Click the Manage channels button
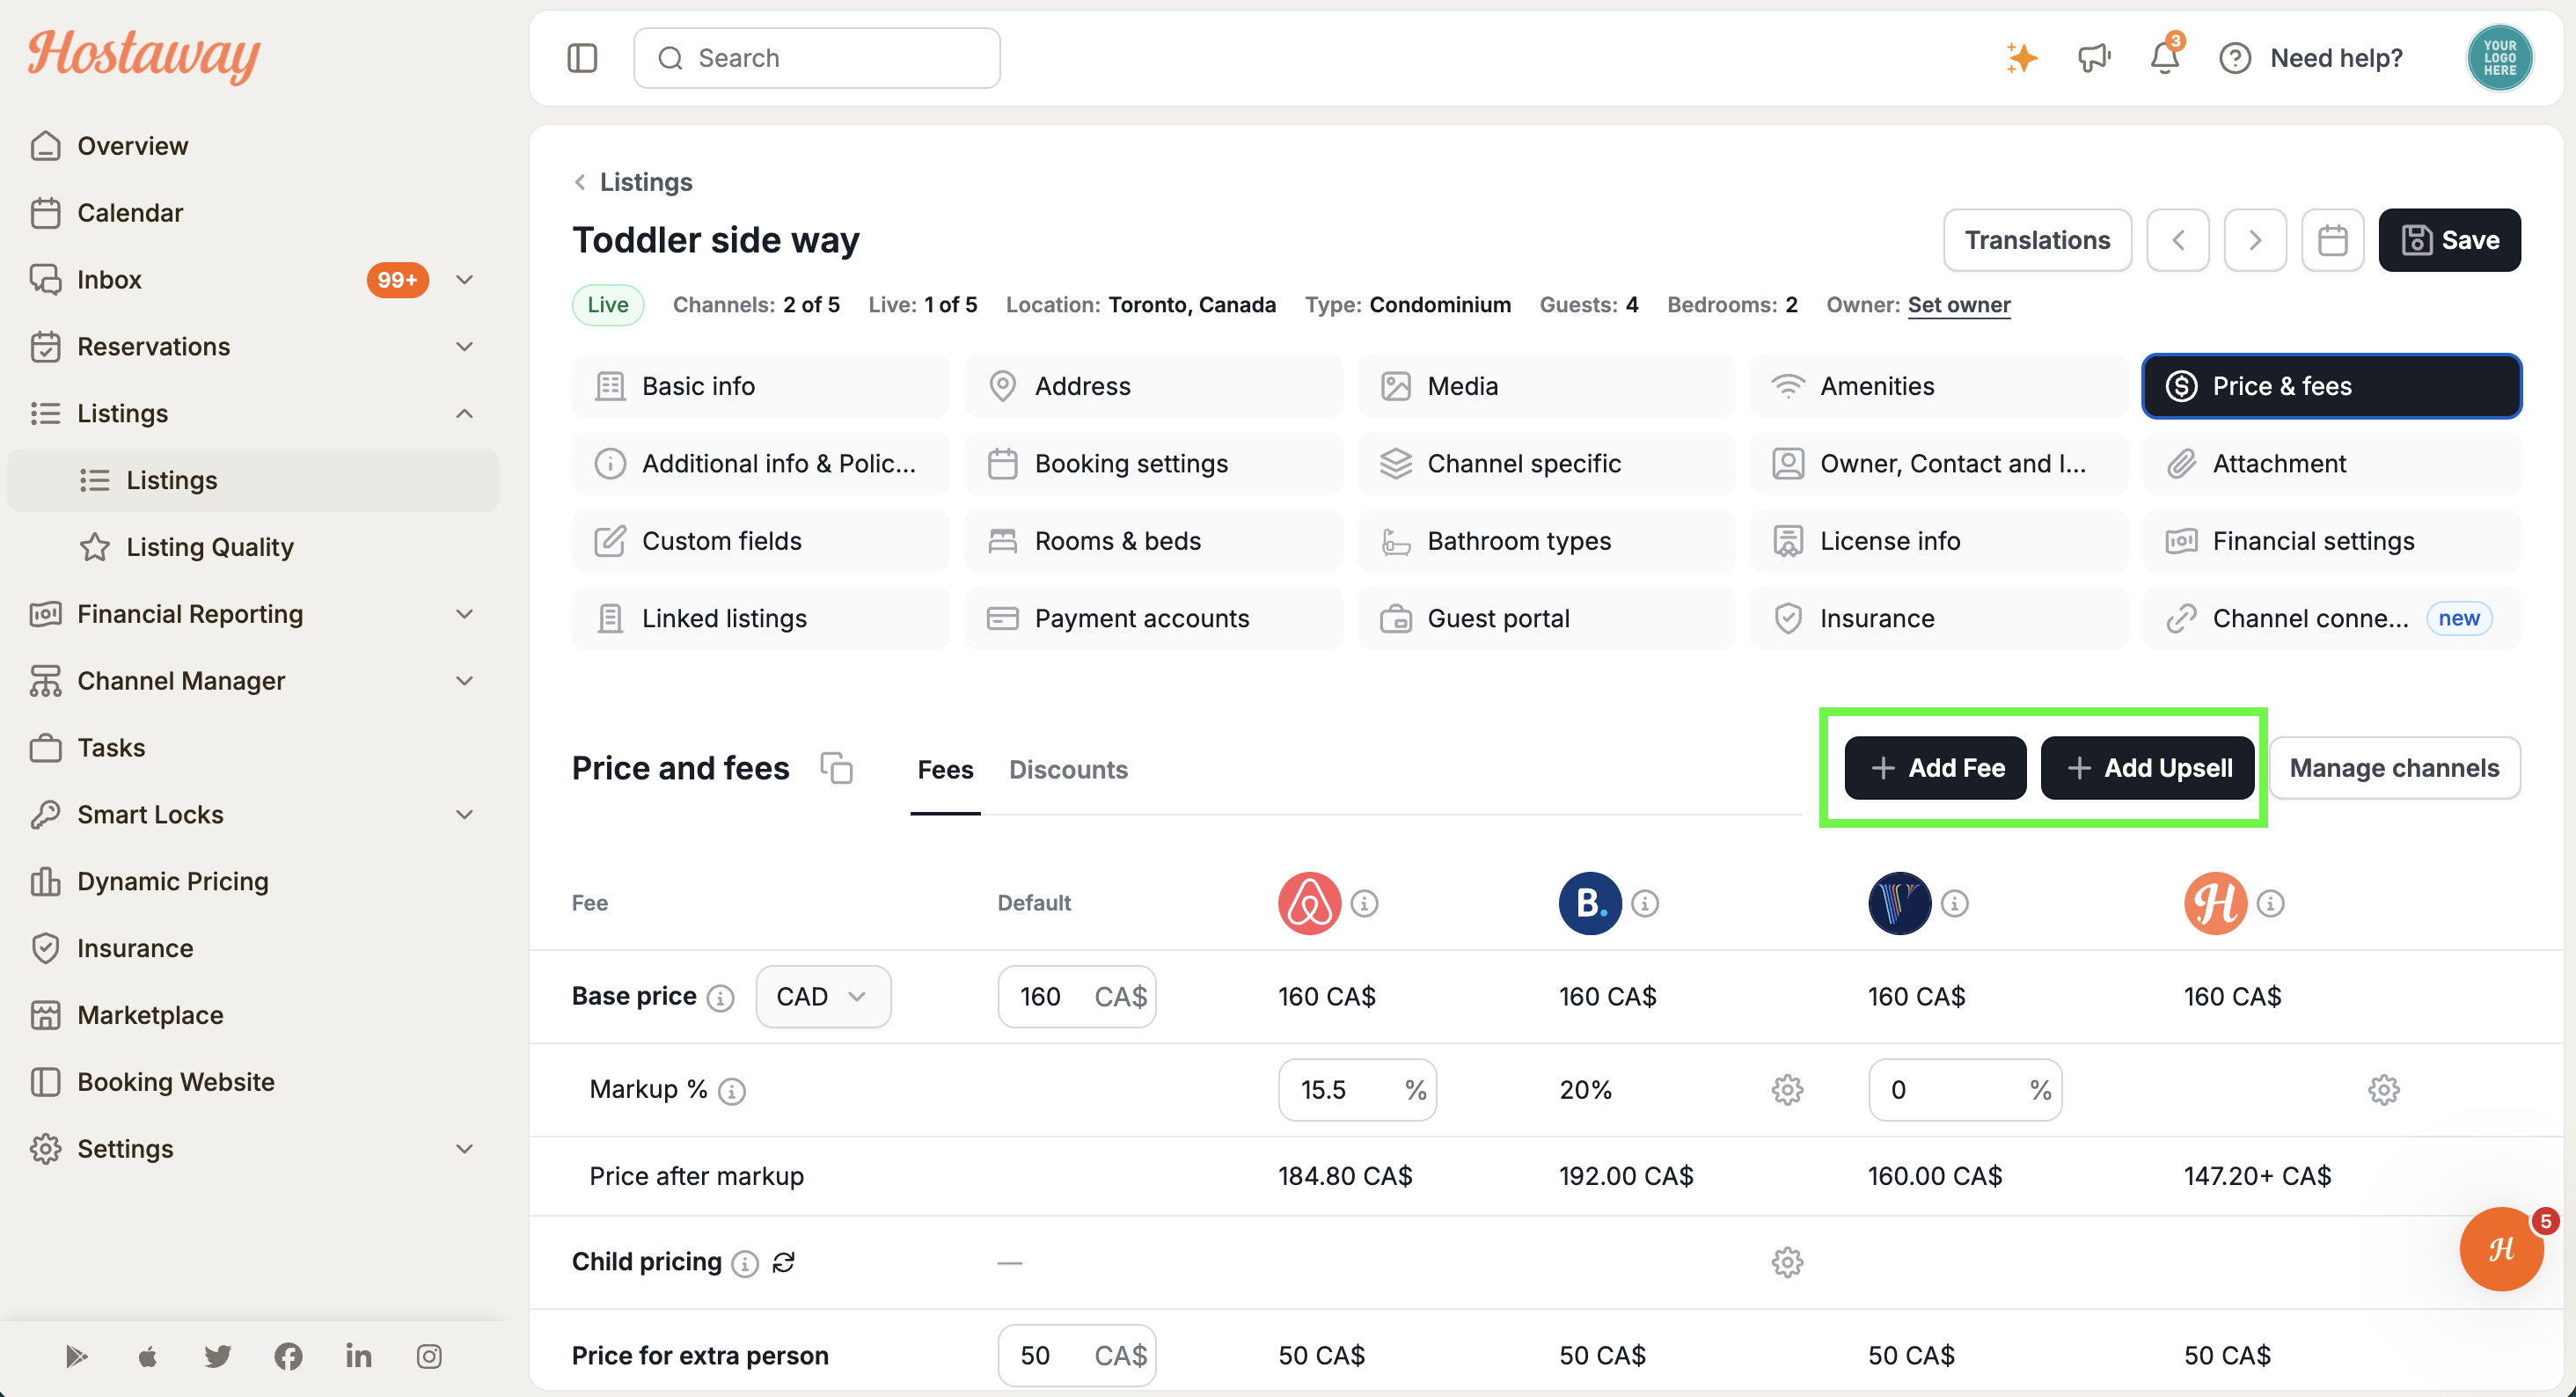This screenshot has height=1397, width=2576. pos(2394,768)
